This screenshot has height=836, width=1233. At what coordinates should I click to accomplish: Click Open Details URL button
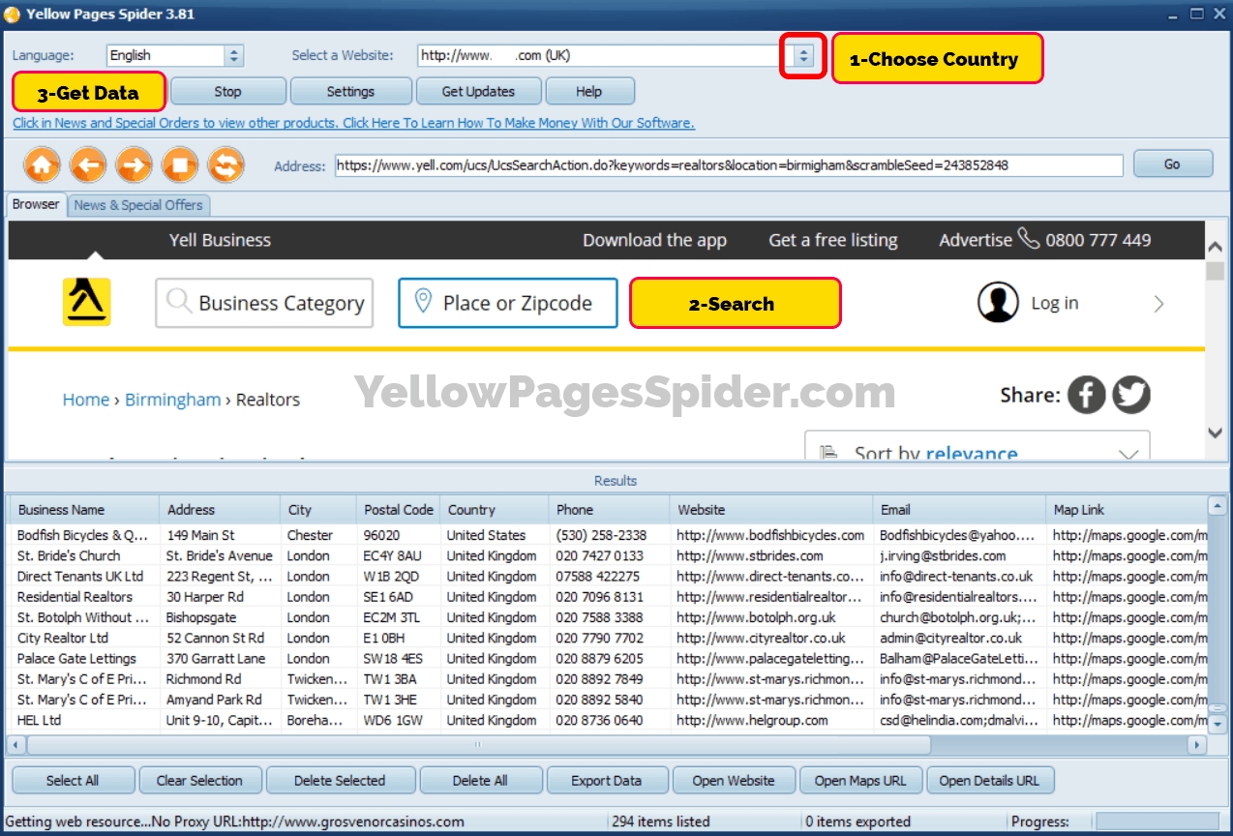point(989,781)
